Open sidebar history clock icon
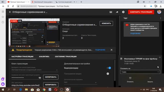Image resolution: width=164 pixels, height=92 pixels. pyautogui.click(x=3, y=22)
